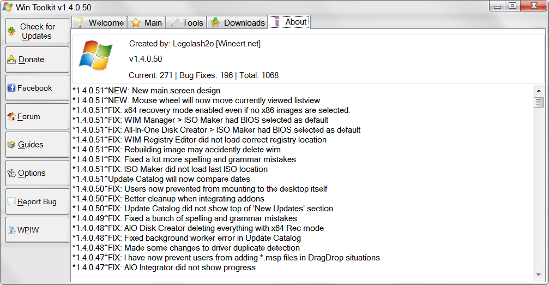Select the Tools tab

(x=186, y=22)
